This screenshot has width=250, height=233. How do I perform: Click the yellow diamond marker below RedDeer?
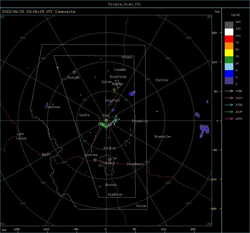[114, 90]
